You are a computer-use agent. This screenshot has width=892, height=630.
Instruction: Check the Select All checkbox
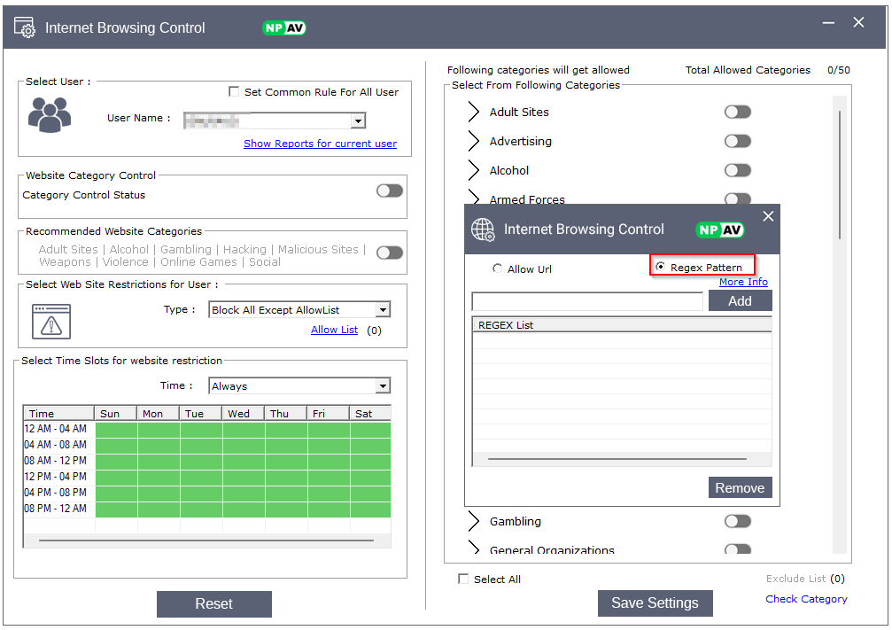pos(463,579)
